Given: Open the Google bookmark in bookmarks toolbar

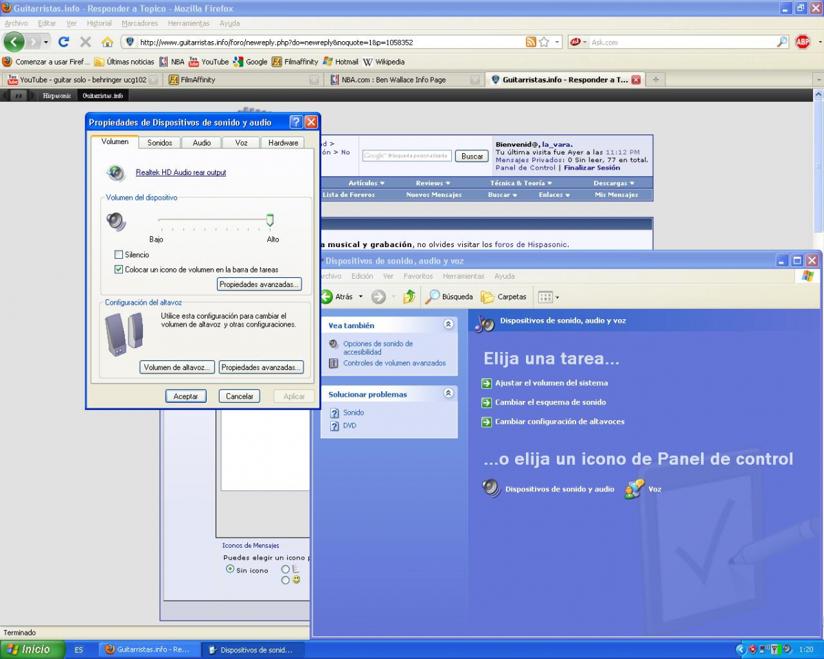Looking at the screenshot, I should pos(251,62).
